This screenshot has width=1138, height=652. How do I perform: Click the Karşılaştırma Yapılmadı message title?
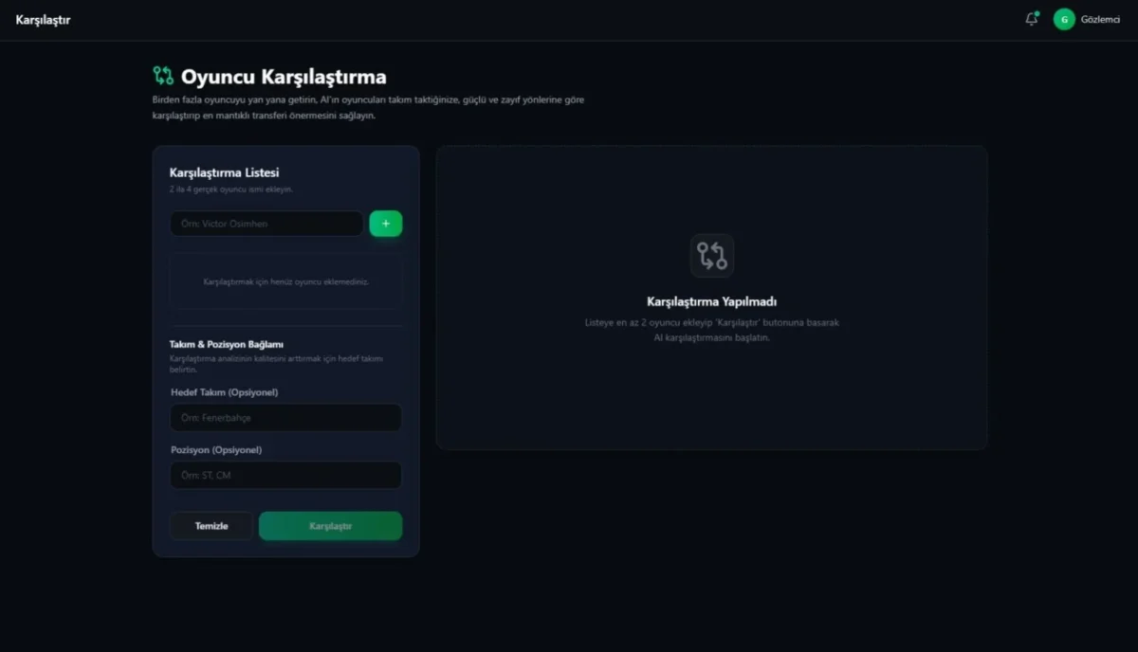tap(712, 302)
